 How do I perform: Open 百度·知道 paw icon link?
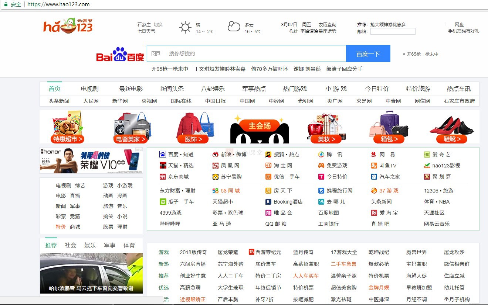click(x=163, y=154)
